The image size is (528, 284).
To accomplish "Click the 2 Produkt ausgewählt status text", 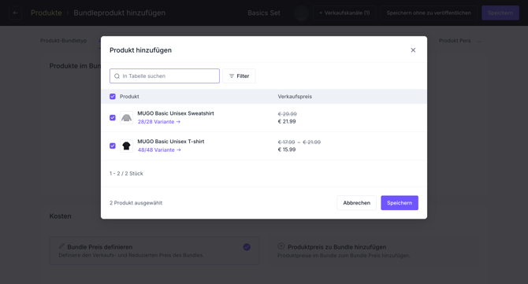I will point(136,203).
